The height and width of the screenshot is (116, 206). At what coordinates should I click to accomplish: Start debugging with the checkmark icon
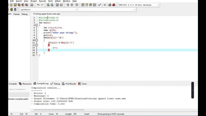tap(99, 5)
